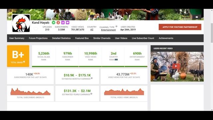Follow the AZ country link

coord(92,30)
